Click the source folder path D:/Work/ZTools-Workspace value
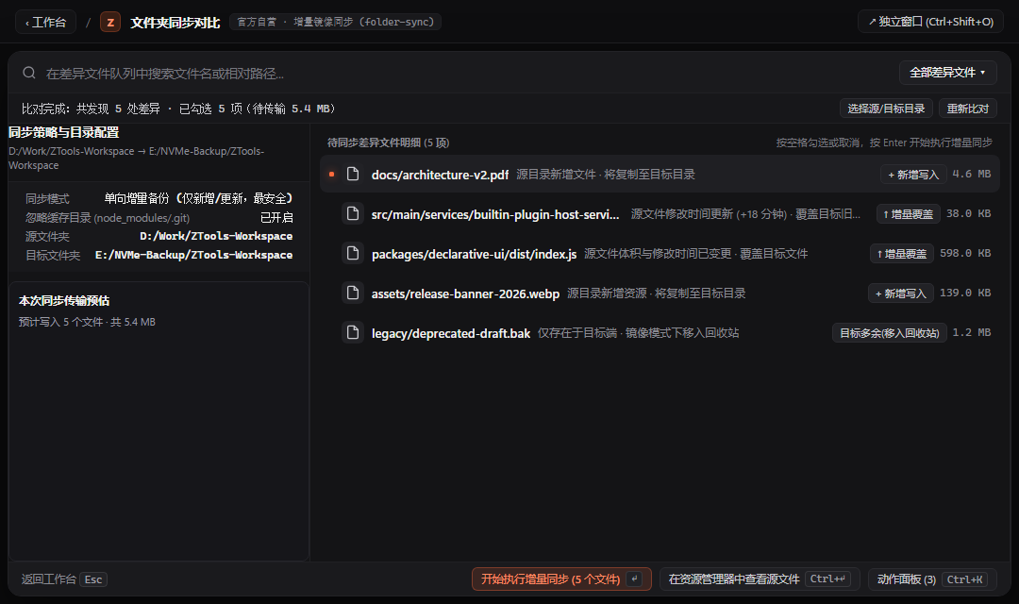Viewport: 1019px width, 604px height. [216, 236]
